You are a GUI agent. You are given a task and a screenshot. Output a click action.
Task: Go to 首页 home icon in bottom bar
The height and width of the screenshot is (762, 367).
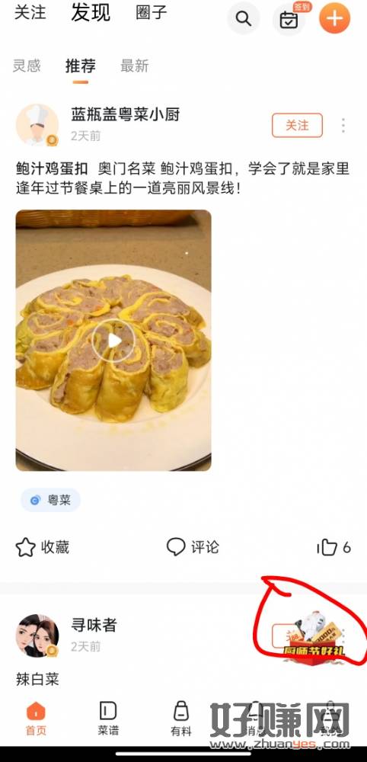(x=36, y=719)
